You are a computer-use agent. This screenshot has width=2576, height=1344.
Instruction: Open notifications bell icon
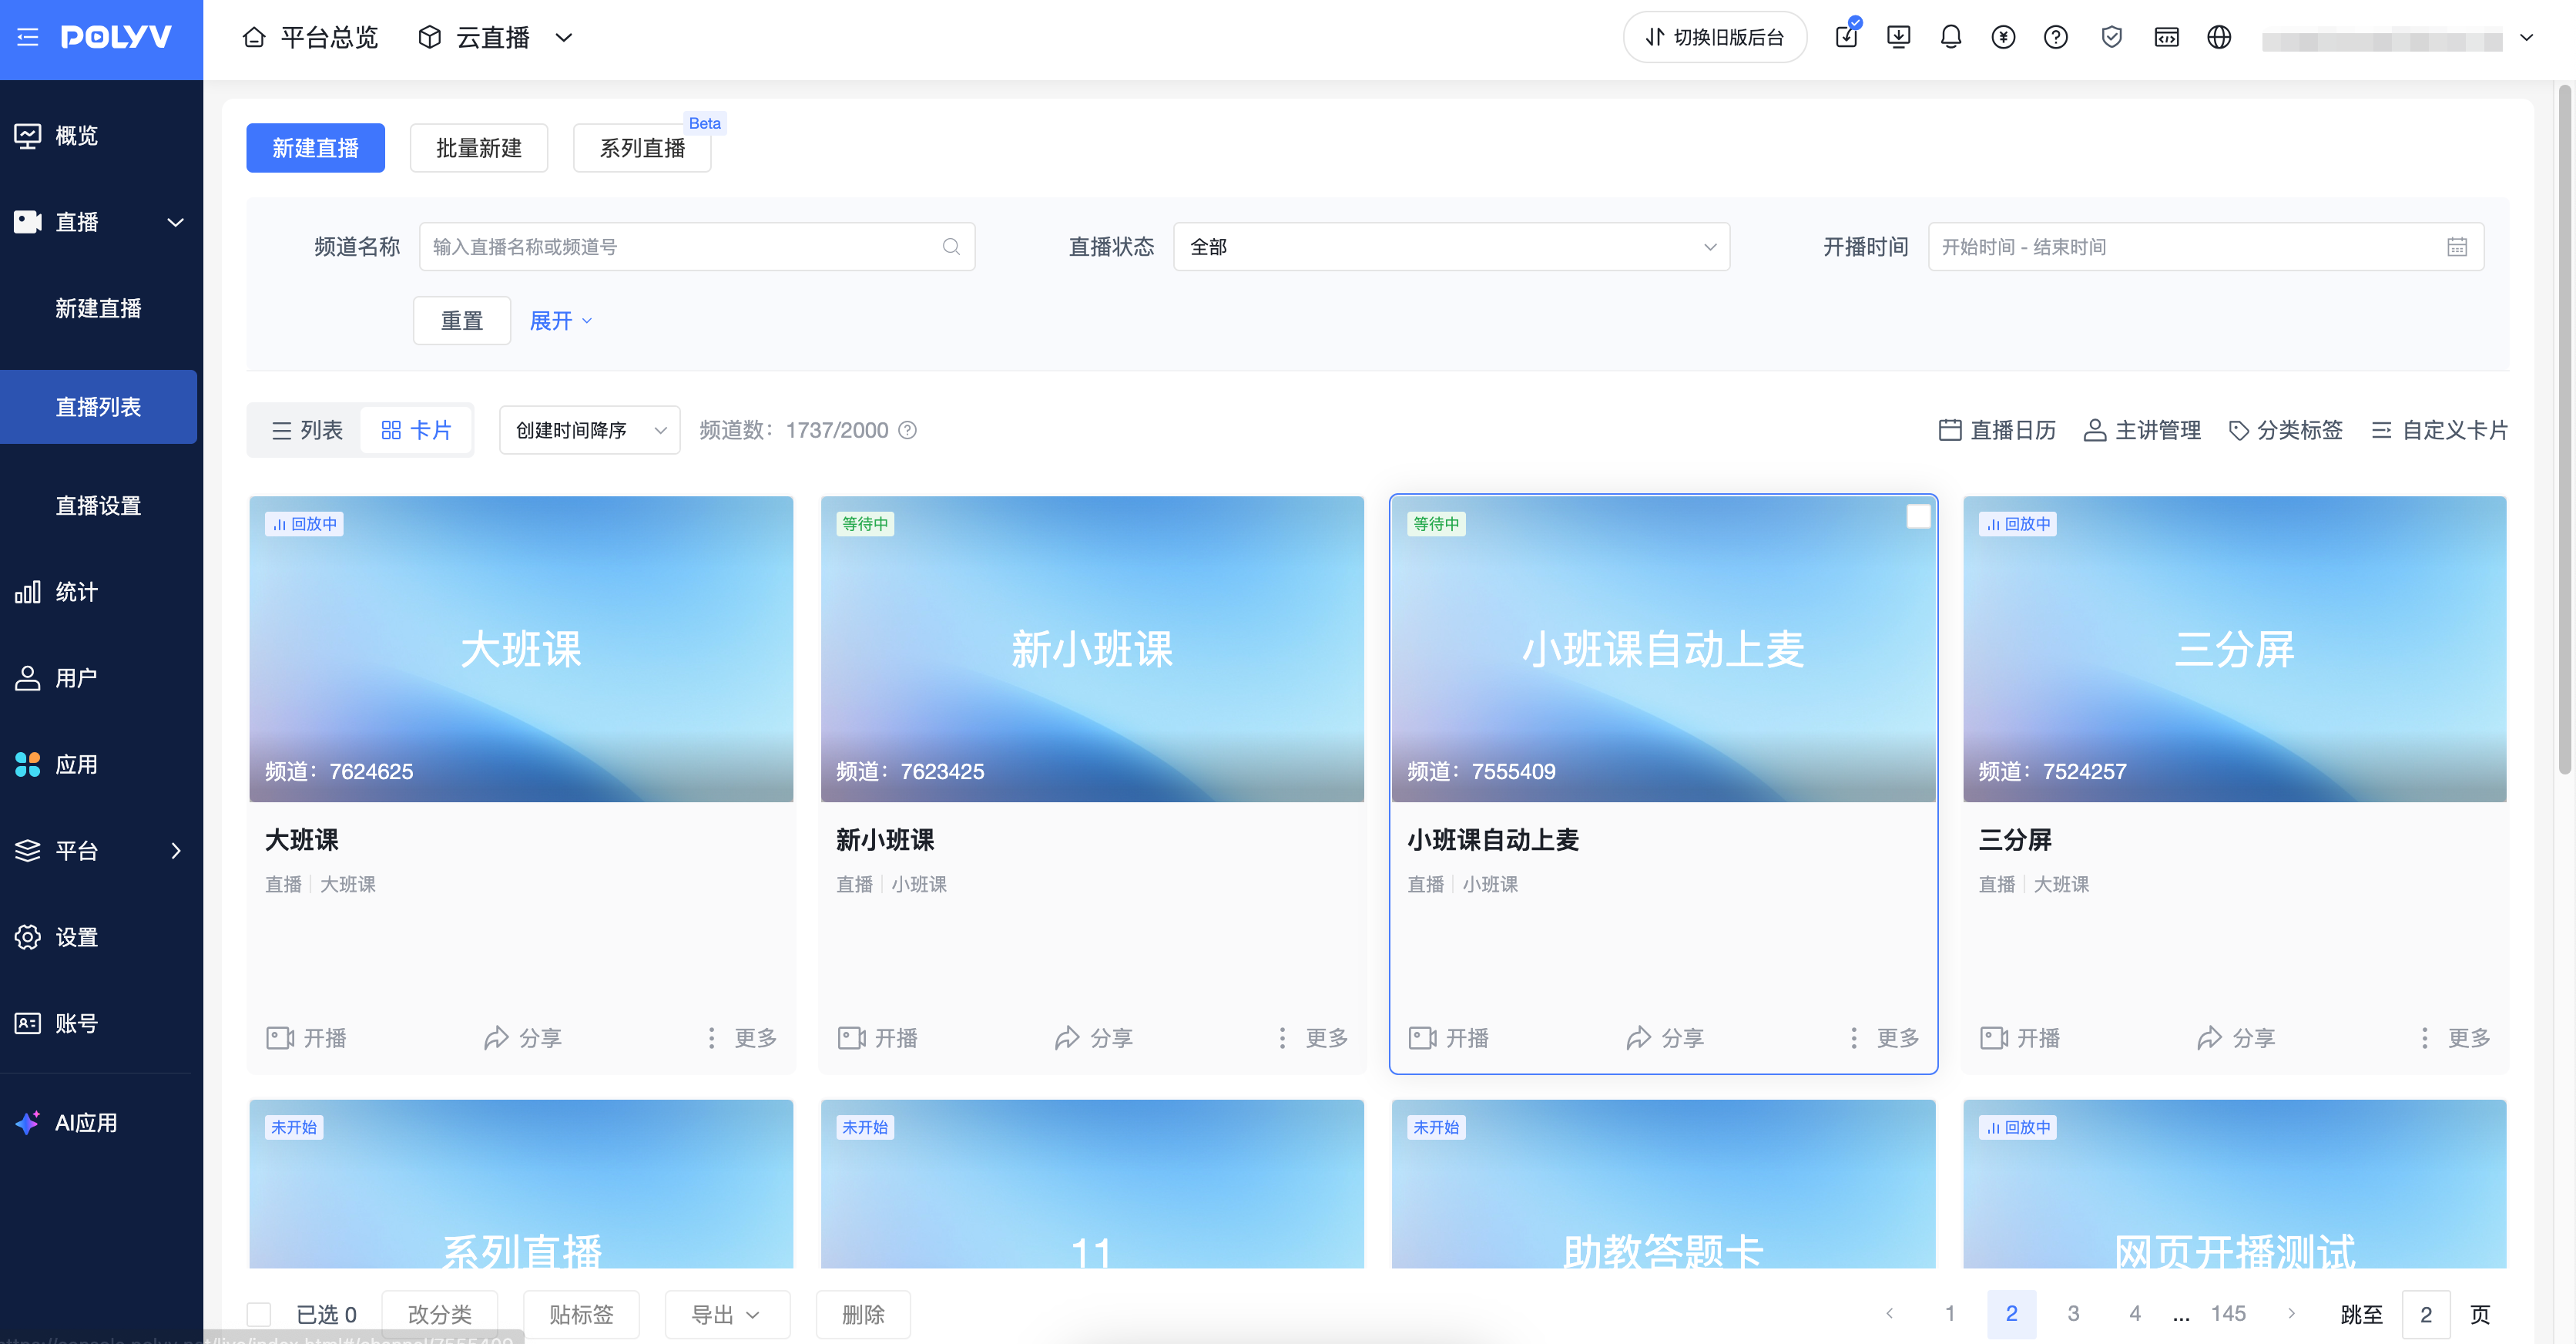(1950, 37)
